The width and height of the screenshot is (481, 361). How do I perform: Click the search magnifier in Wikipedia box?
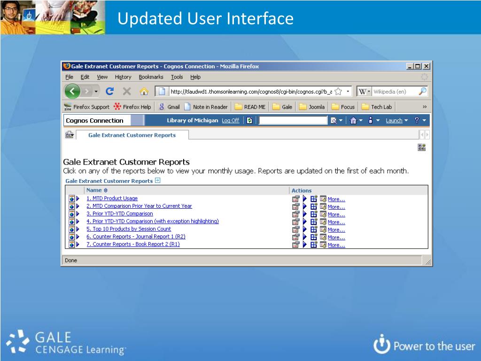[422, 91]
